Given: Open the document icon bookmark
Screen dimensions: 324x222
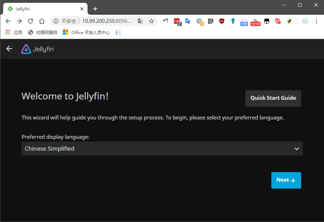Looking at the screenshot, I should [x=118, y=32].
